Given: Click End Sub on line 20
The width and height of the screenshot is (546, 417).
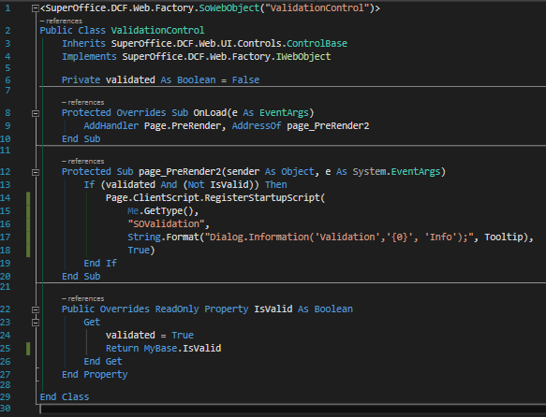Looking at the screenshot, I should (81, 277).
